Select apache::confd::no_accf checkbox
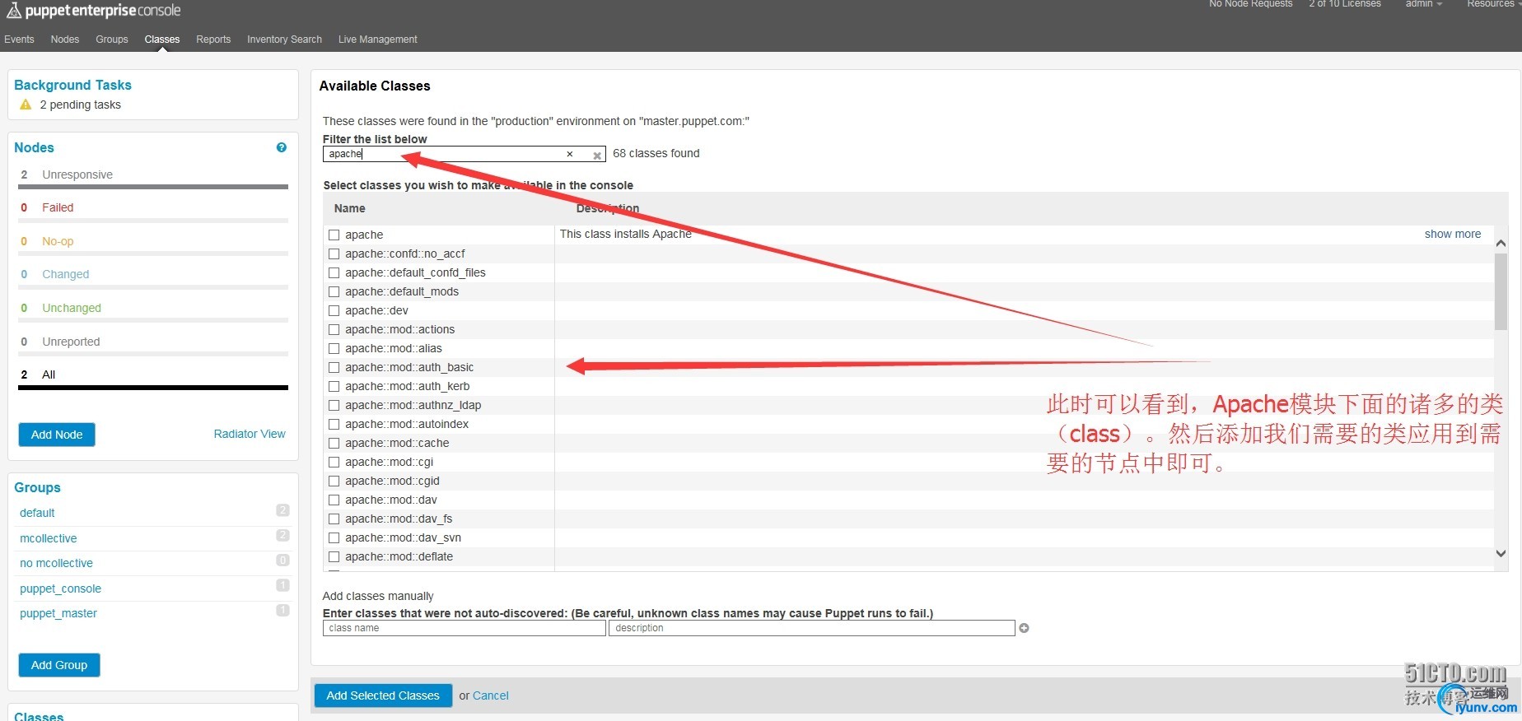 [334, 254]
